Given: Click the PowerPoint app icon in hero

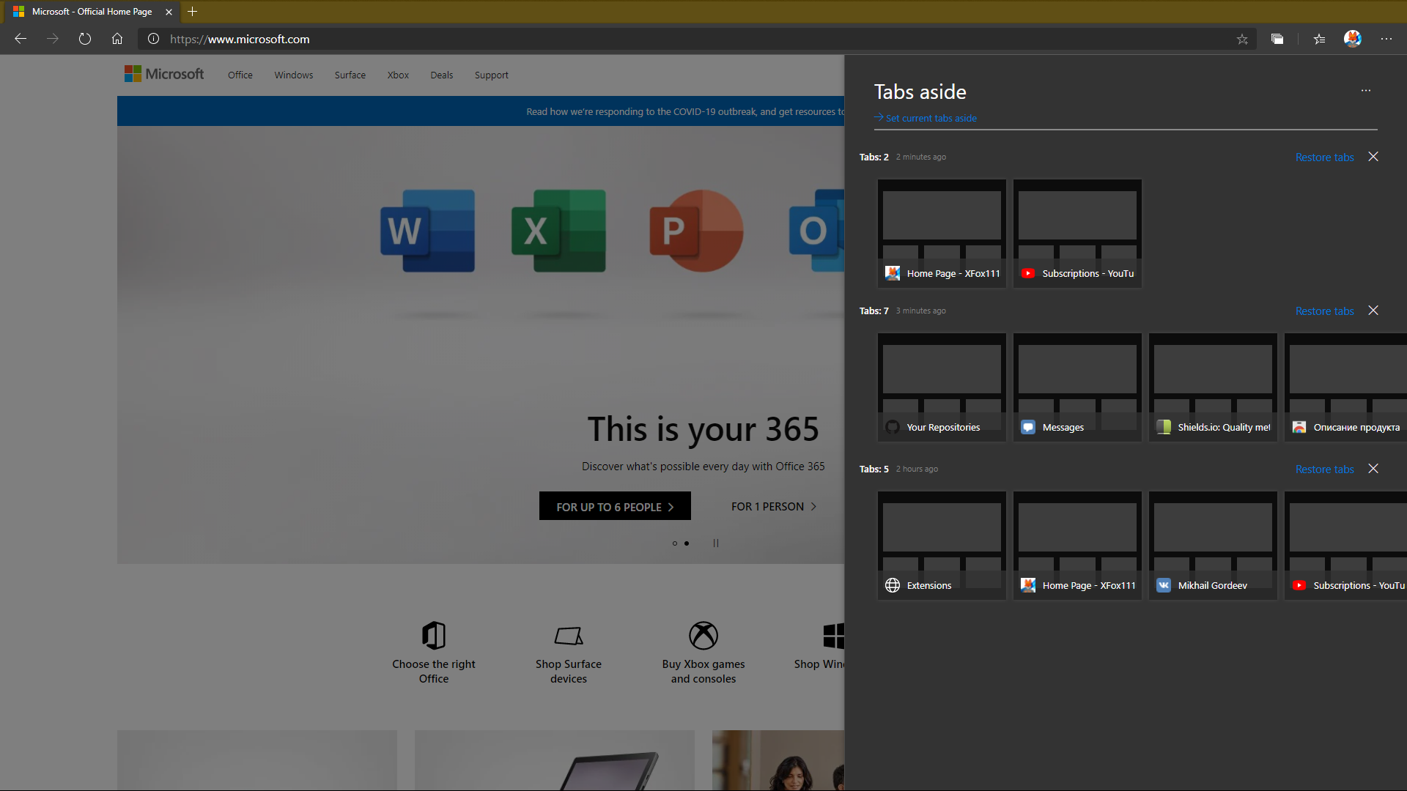Looking at the screenshot, I should coord(696,231).
